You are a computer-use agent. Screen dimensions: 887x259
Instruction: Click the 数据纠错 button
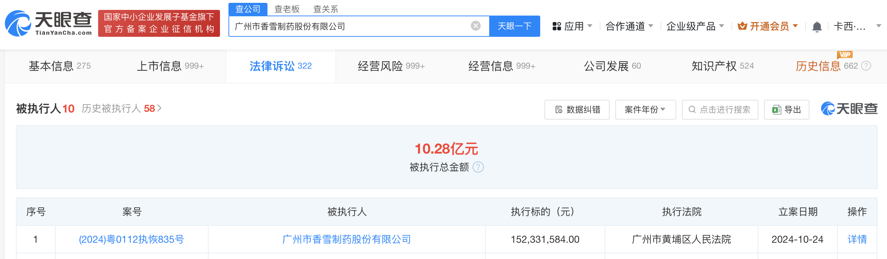point(577,110)
